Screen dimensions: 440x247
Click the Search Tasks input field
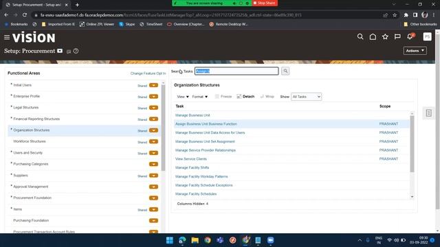point(236,71)
